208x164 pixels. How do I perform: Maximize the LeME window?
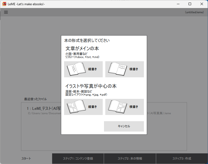point(190,4)
